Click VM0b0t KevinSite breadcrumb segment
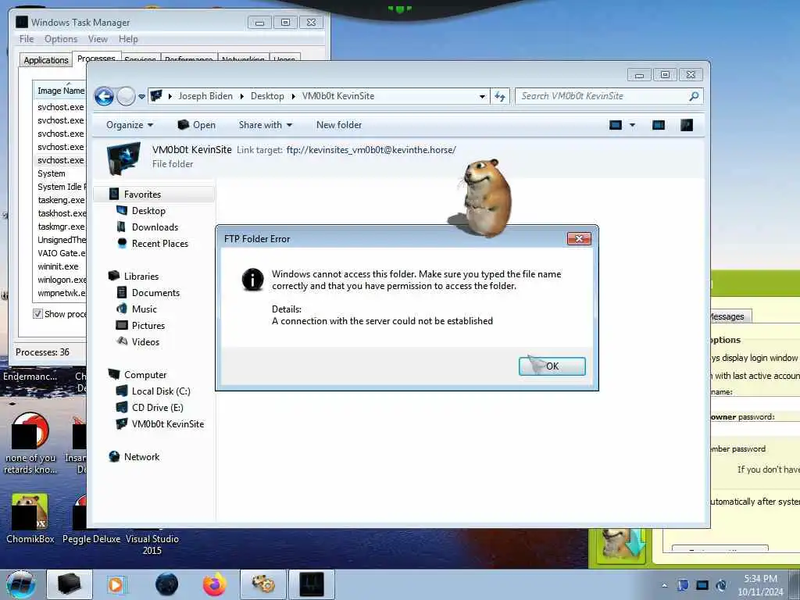The width and height of the screenshot is (800, 600). coord(338,96)
